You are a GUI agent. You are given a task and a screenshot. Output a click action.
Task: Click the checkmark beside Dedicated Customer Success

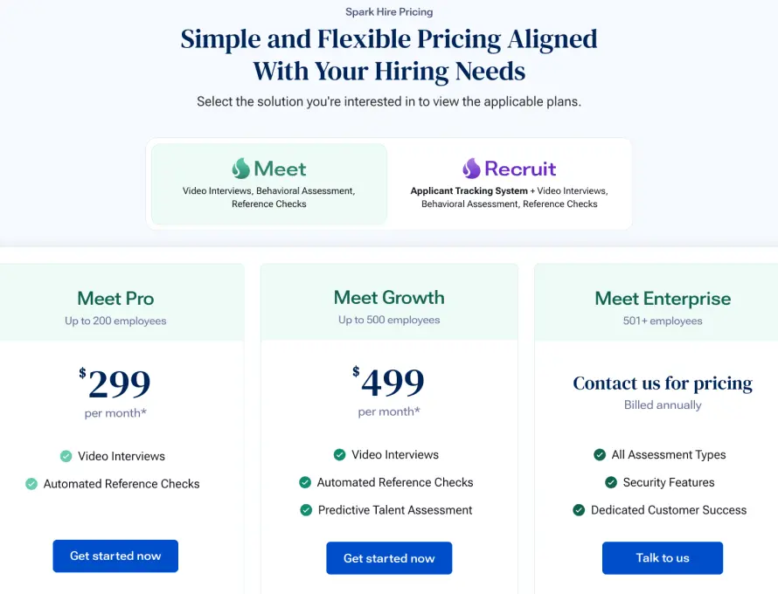[580, 510]
